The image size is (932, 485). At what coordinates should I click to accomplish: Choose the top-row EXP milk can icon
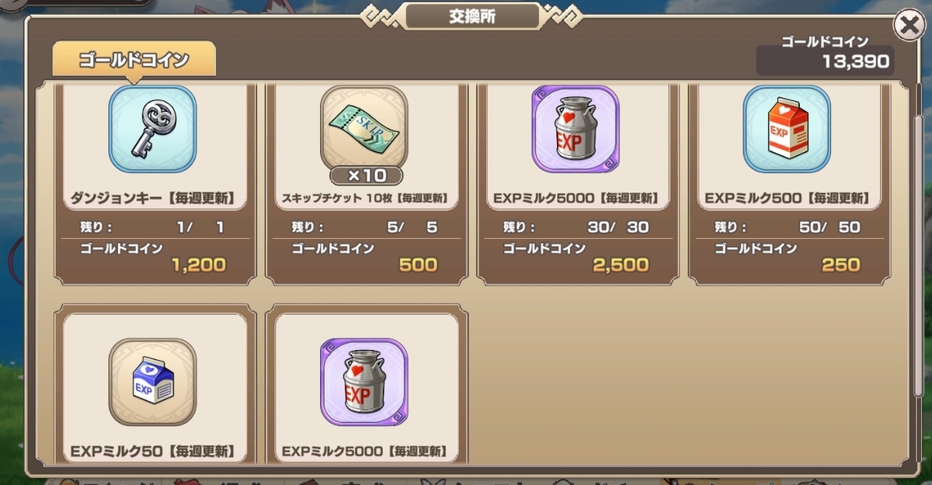(576, 129)
